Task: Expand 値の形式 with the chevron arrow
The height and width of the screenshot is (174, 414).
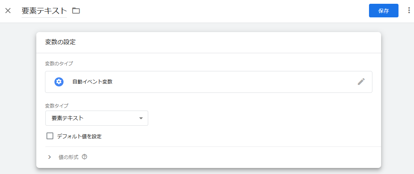Action: pos(50,157)
